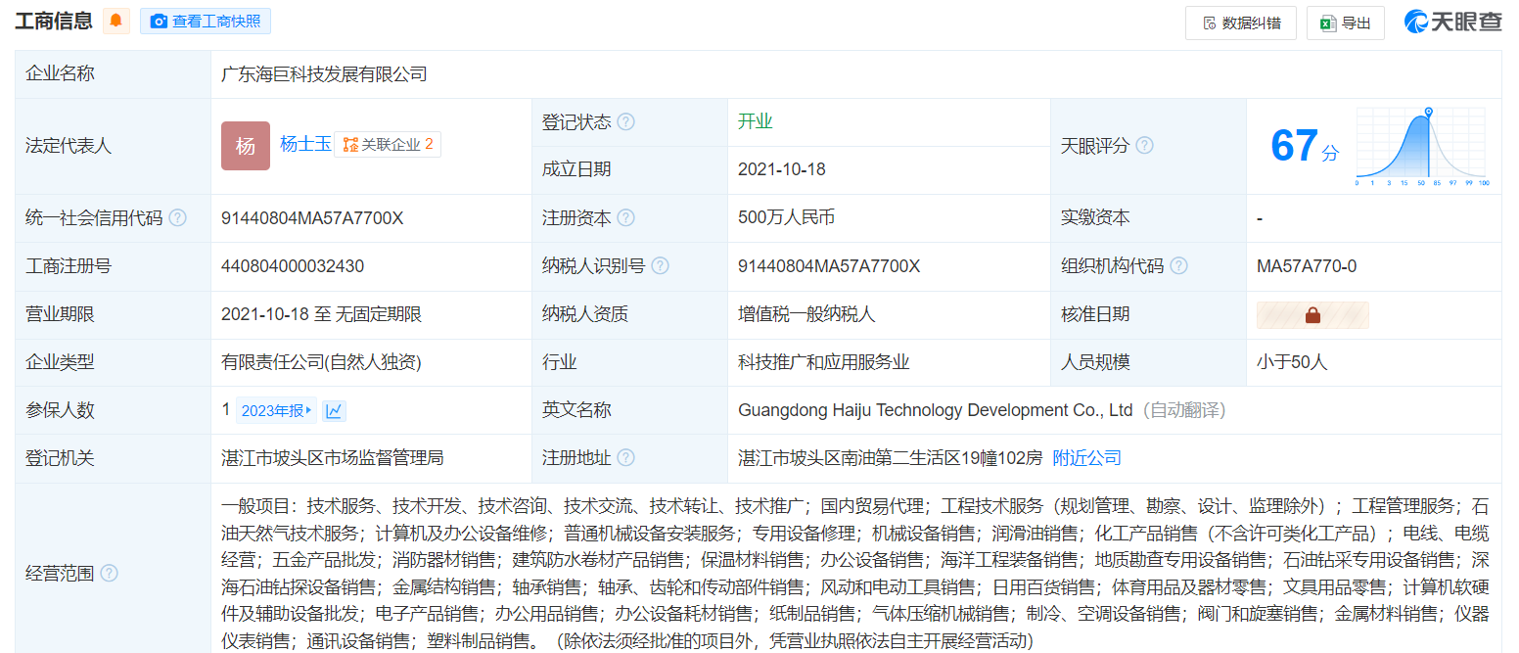
Task: Click the 杨 avatar thumbnail
Action: click(x=246, y=146)
